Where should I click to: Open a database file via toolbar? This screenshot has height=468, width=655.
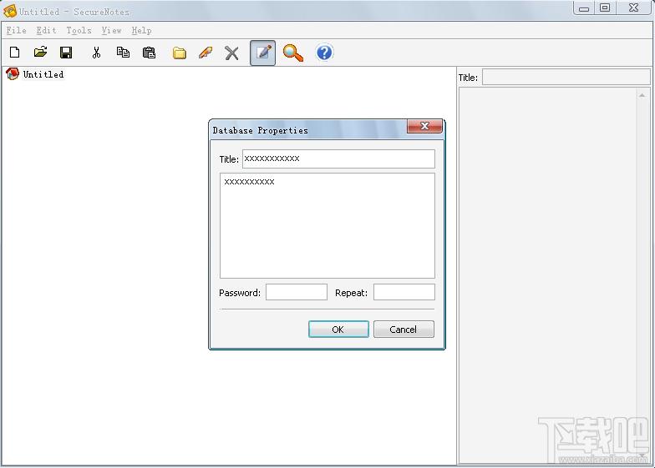(40, 53)
